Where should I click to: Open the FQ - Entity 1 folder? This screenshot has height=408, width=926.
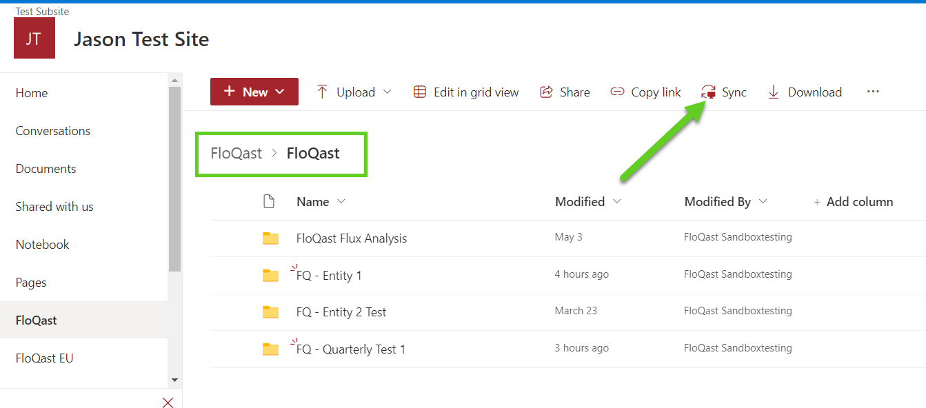click(329, 276)
